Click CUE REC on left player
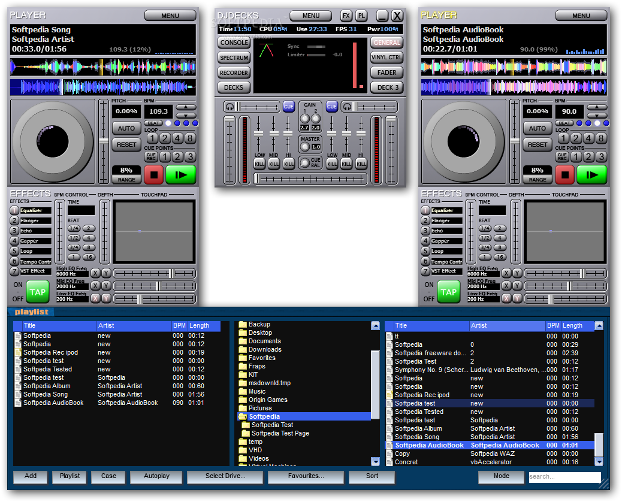 point(151,156)
